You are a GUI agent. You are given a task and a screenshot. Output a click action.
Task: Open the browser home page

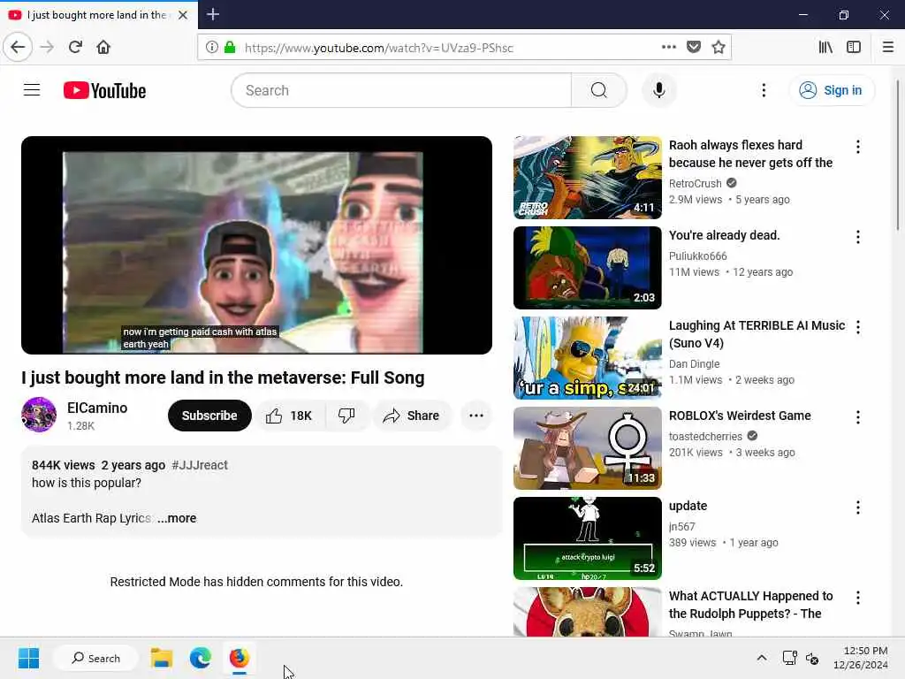coord(103,47)
